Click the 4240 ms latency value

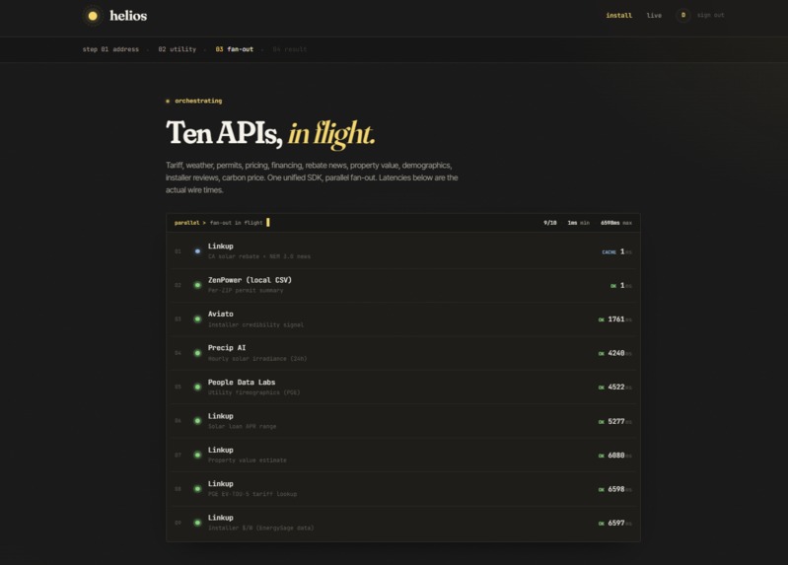(x=616, y=353)
